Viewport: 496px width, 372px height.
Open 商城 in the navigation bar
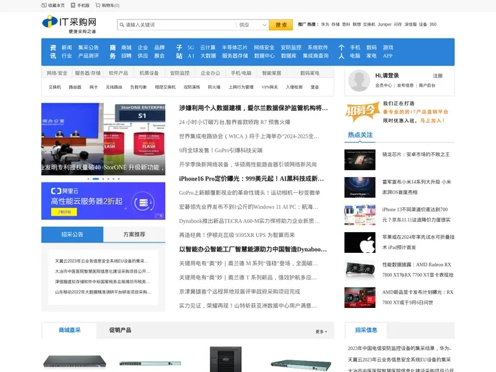pyautogui.click(x=126, y=48)
